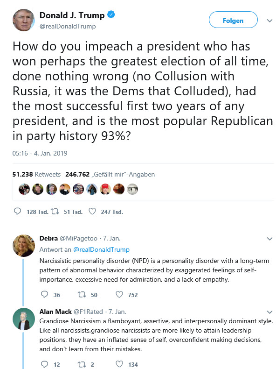Viewport: 276px width, 369px height.
Task: Like Debra's reply with the heart
Action: tap(119, 294)
